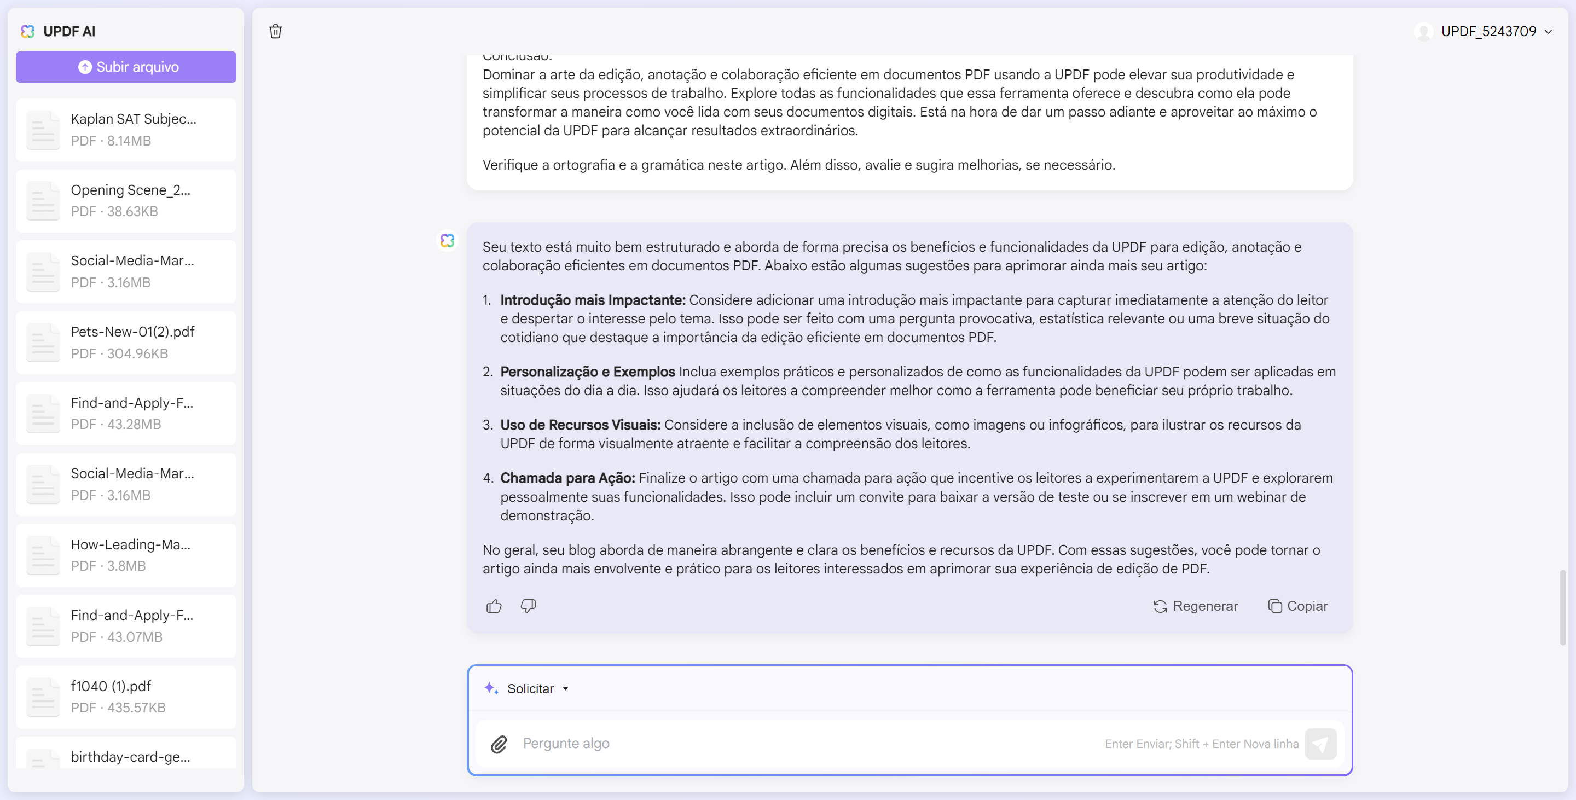The width and height of the screenshot is (1576, 800).
Task: Select the Social-Media-Mar... file below Find-and-Apply 43.28MB
Action: click(126, 484)
